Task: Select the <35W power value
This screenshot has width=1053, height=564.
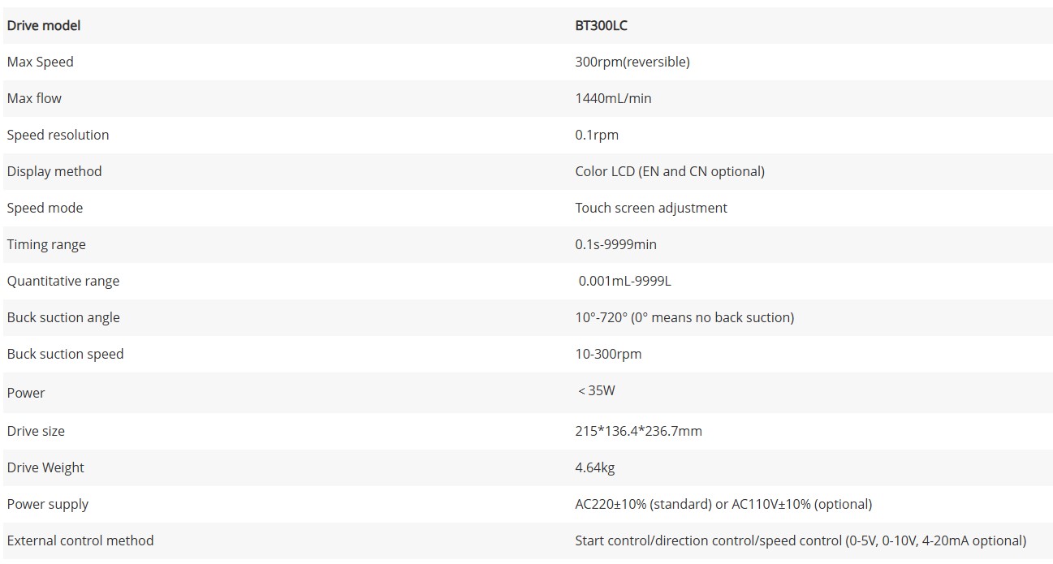Action: click(597, 390)
